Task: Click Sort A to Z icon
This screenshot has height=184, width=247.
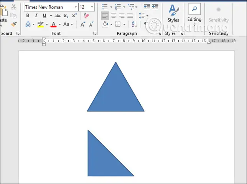Action: point(134,24)
